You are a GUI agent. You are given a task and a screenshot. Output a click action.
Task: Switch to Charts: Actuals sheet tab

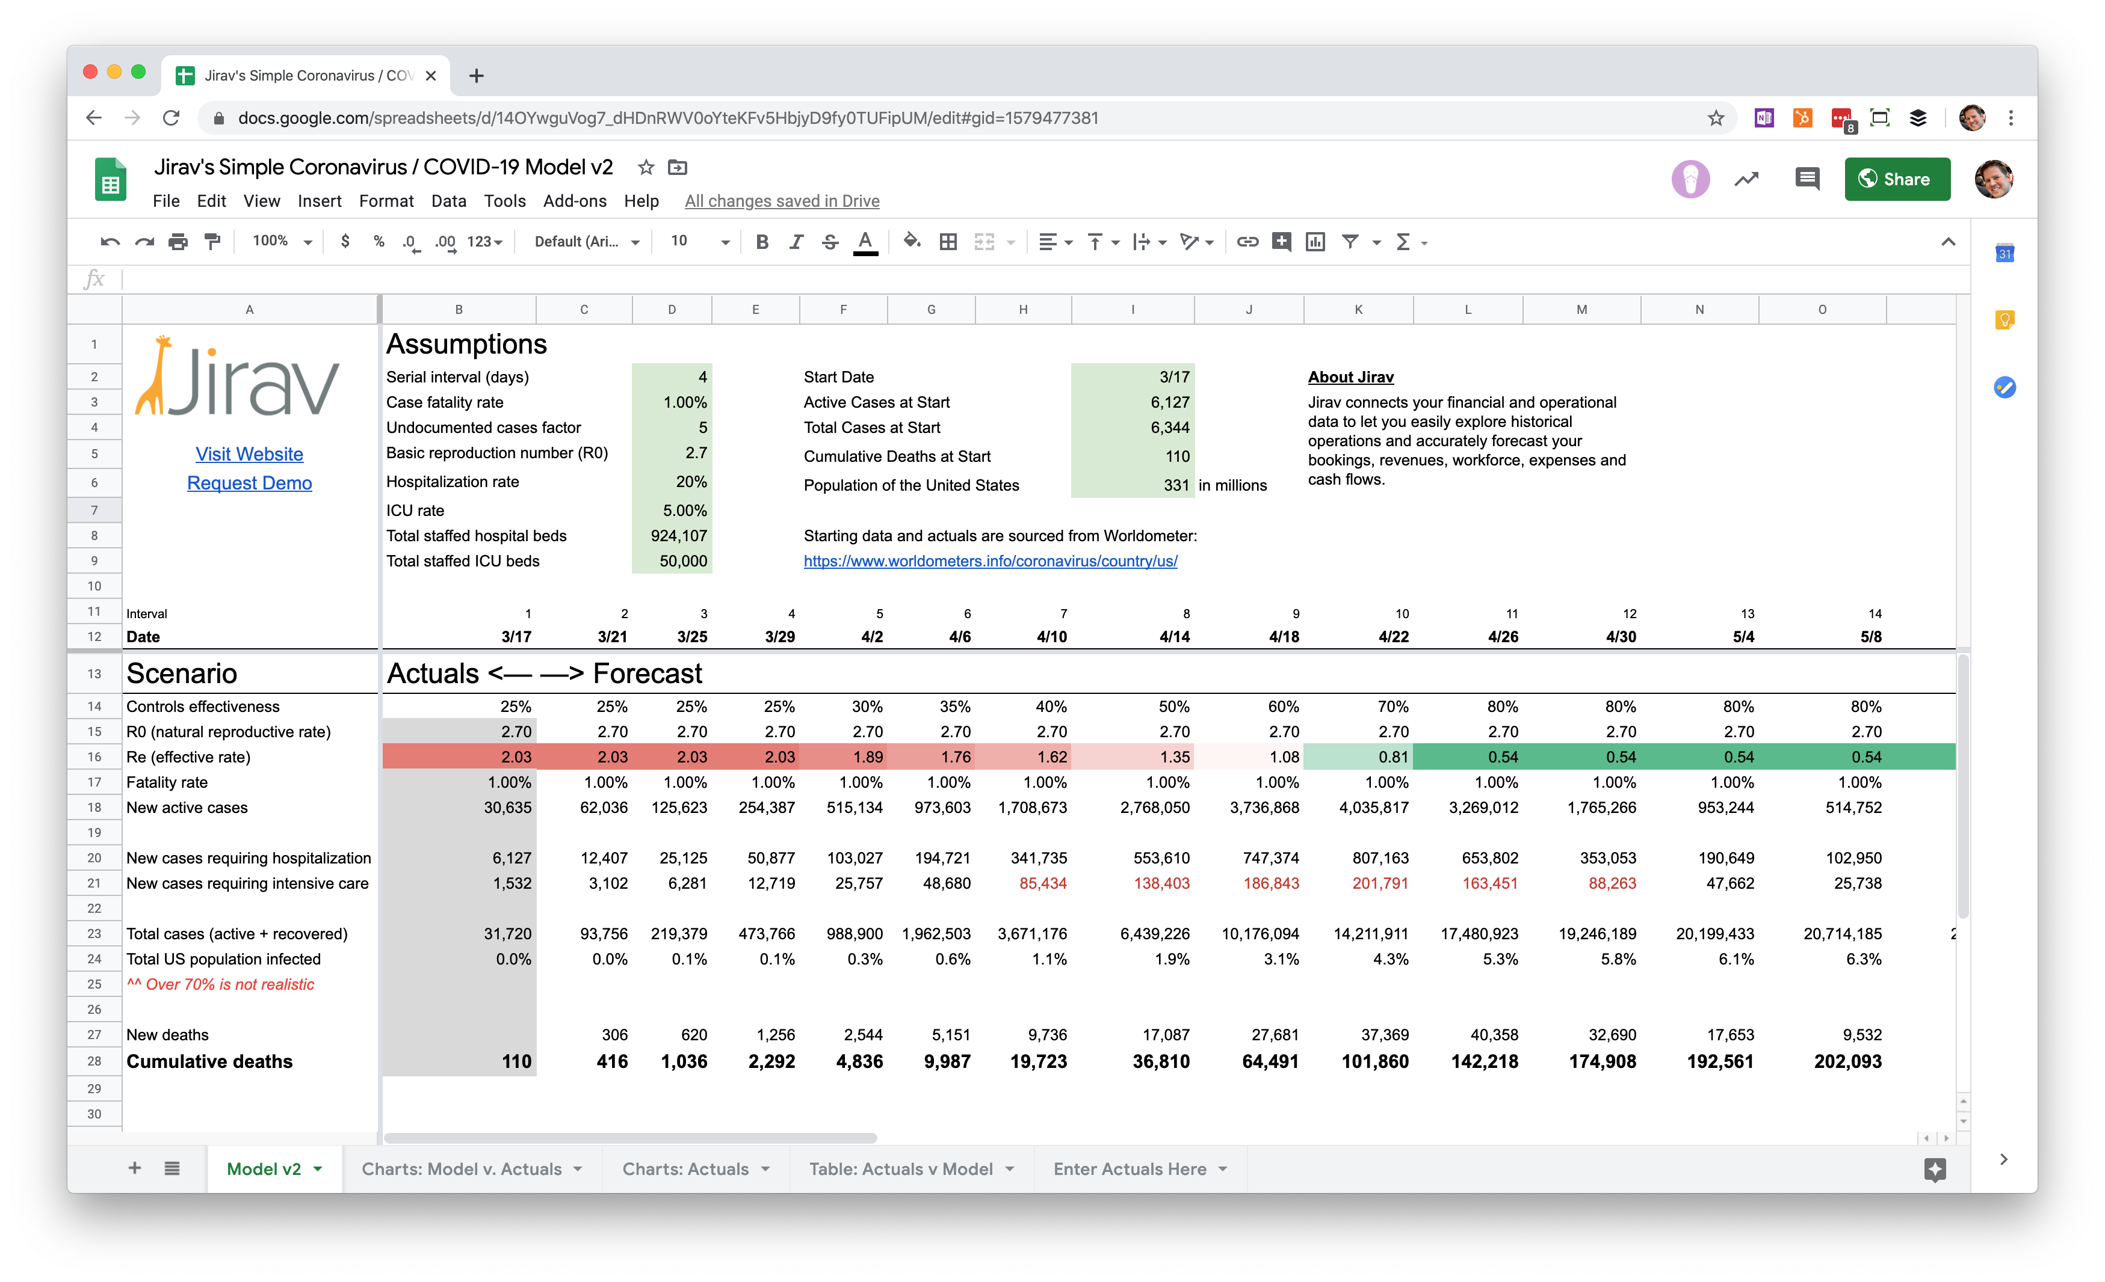(x=685, y=1168)
